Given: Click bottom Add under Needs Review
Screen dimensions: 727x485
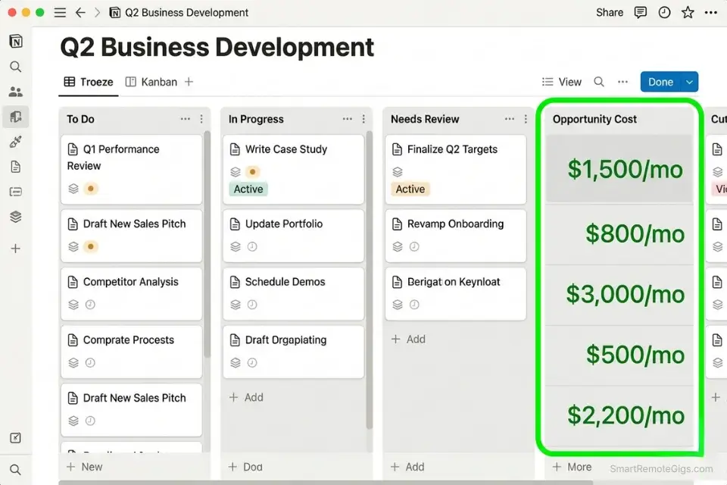Looking at the screenshot, I should [x=407, y=467].
